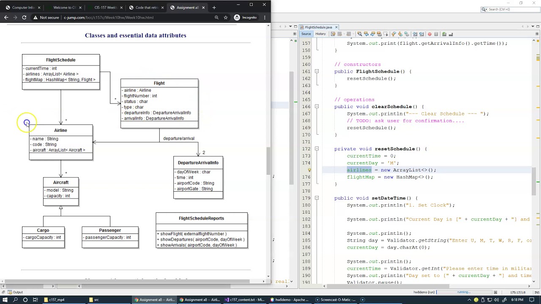Image resolution: width=541 pixels, height=304 pixels.
Task: Click lightbulb hint at line 175
Action: click(309, 170)
